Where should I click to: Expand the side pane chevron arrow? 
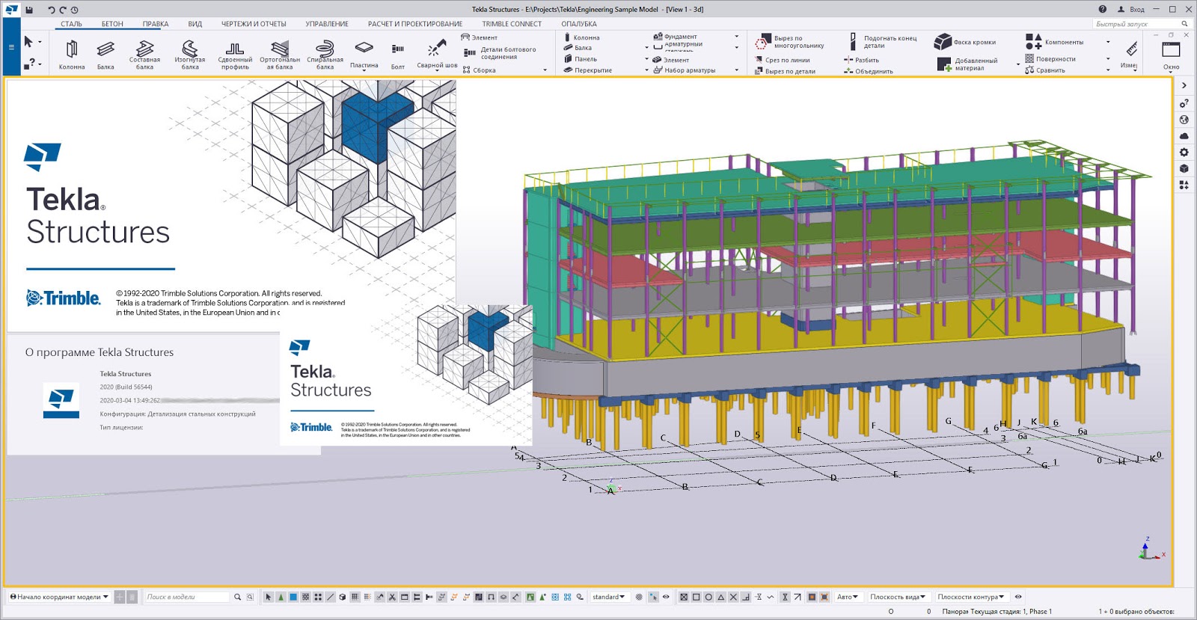pyautogui.click(x=1184, y=85)
